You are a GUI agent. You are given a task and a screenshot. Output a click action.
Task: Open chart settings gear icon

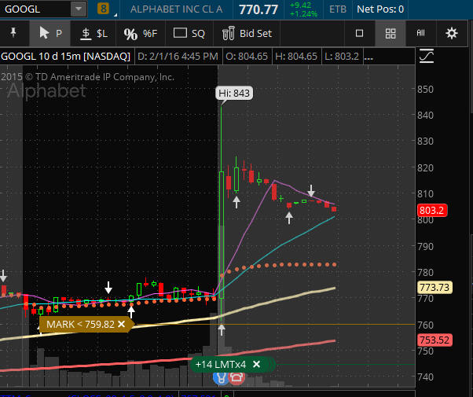pos(452,33)
